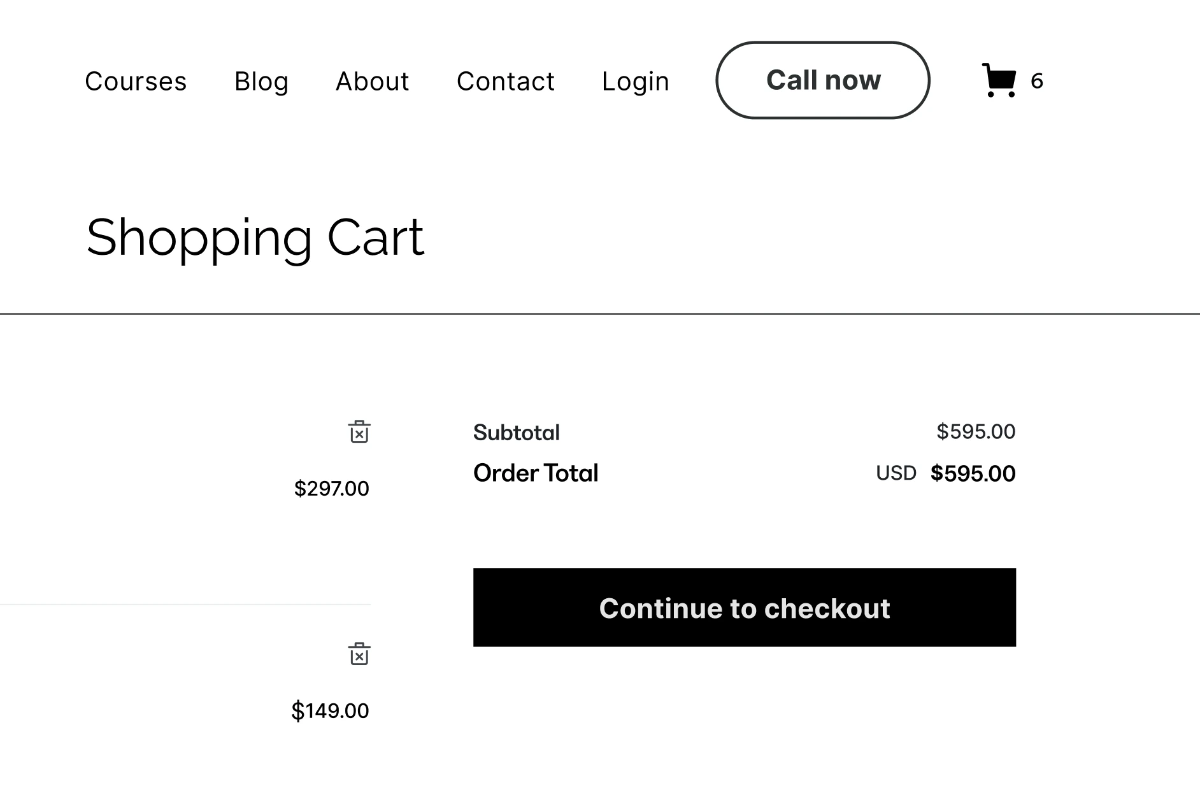Click the USD currency label
The width and height of the screenshot is (1200, 804).
click(x=896, y=473)
